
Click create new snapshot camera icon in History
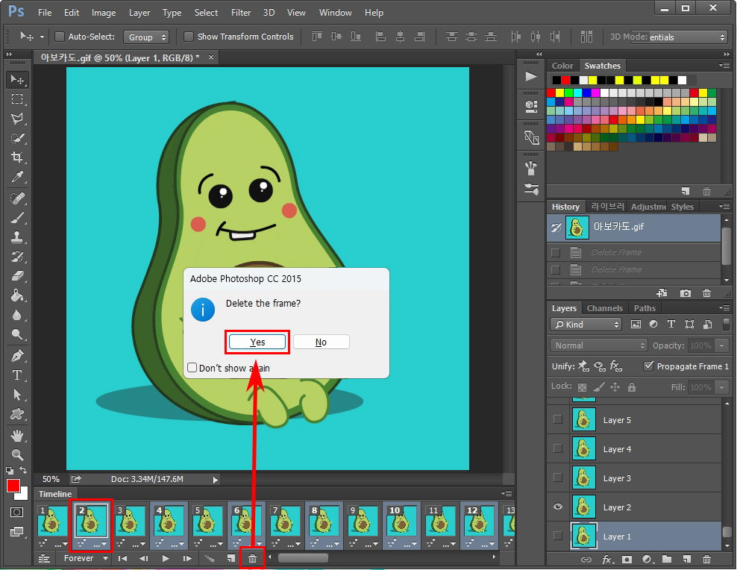click(686, 293)
